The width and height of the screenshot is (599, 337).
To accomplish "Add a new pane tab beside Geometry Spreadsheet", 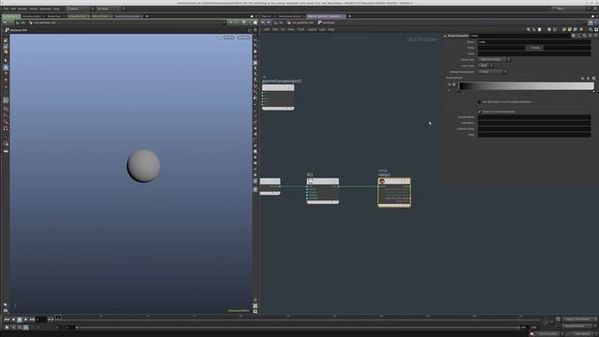I will point(147,16).
